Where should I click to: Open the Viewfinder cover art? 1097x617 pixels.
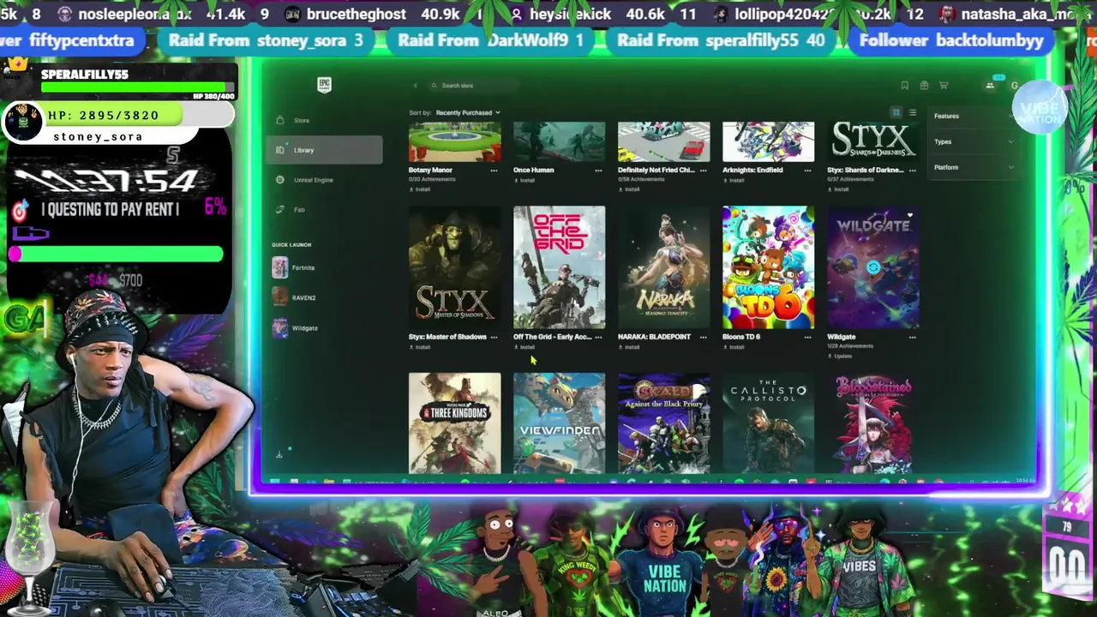559,422
